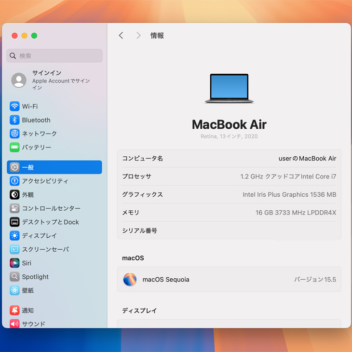This screenshot has height=352, width=352.
Task: Select the ネットワーク label in sidebar
Action: (x=40, y=134)
